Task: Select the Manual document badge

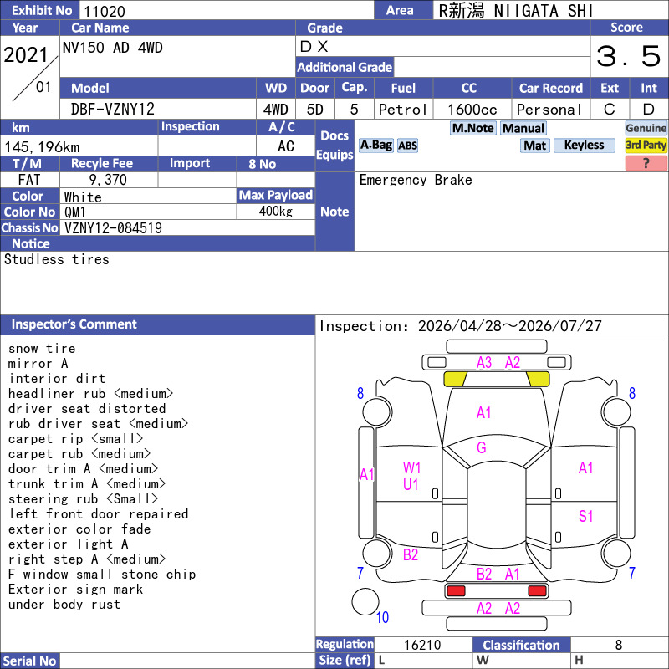Action: click(523, 128)
